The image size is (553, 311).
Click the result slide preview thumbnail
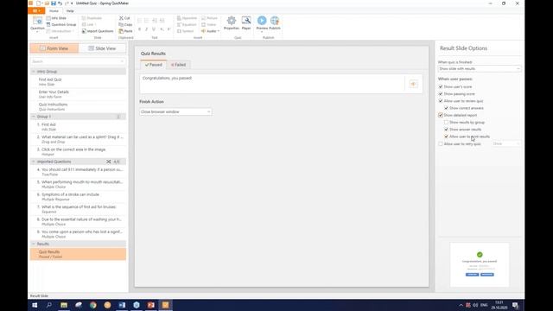(480, 264)
